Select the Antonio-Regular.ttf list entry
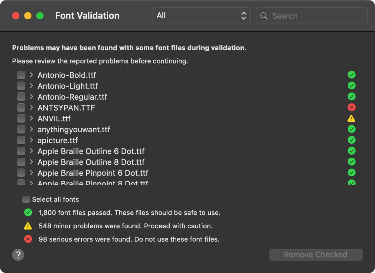The image size is (375, 273). (x=72, y=97)
